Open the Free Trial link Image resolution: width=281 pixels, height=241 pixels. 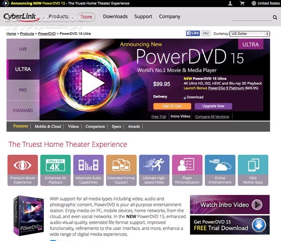[159, 117]
